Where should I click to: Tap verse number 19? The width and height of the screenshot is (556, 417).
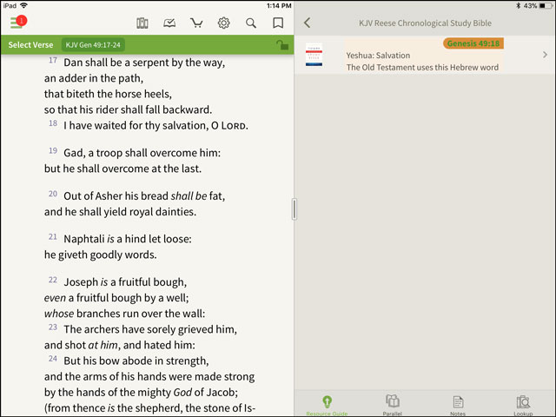click(x=53, y=150)
